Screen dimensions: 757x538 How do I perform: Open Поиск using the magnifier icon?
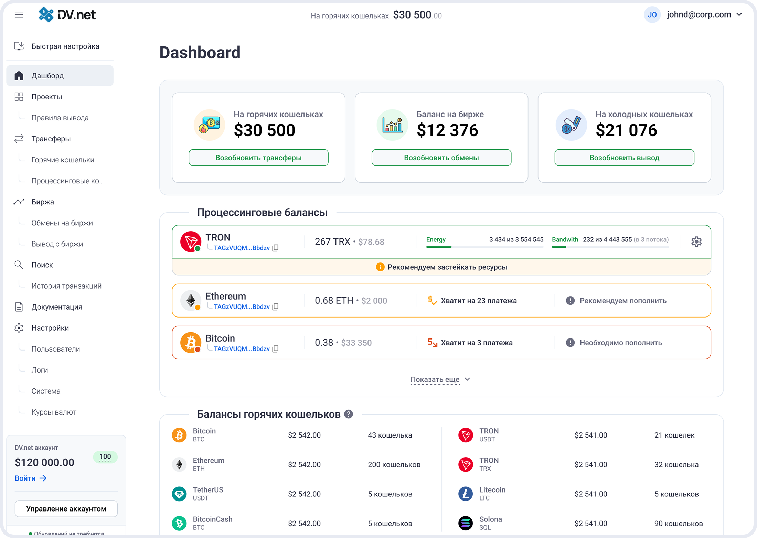(x=19, y=265)
